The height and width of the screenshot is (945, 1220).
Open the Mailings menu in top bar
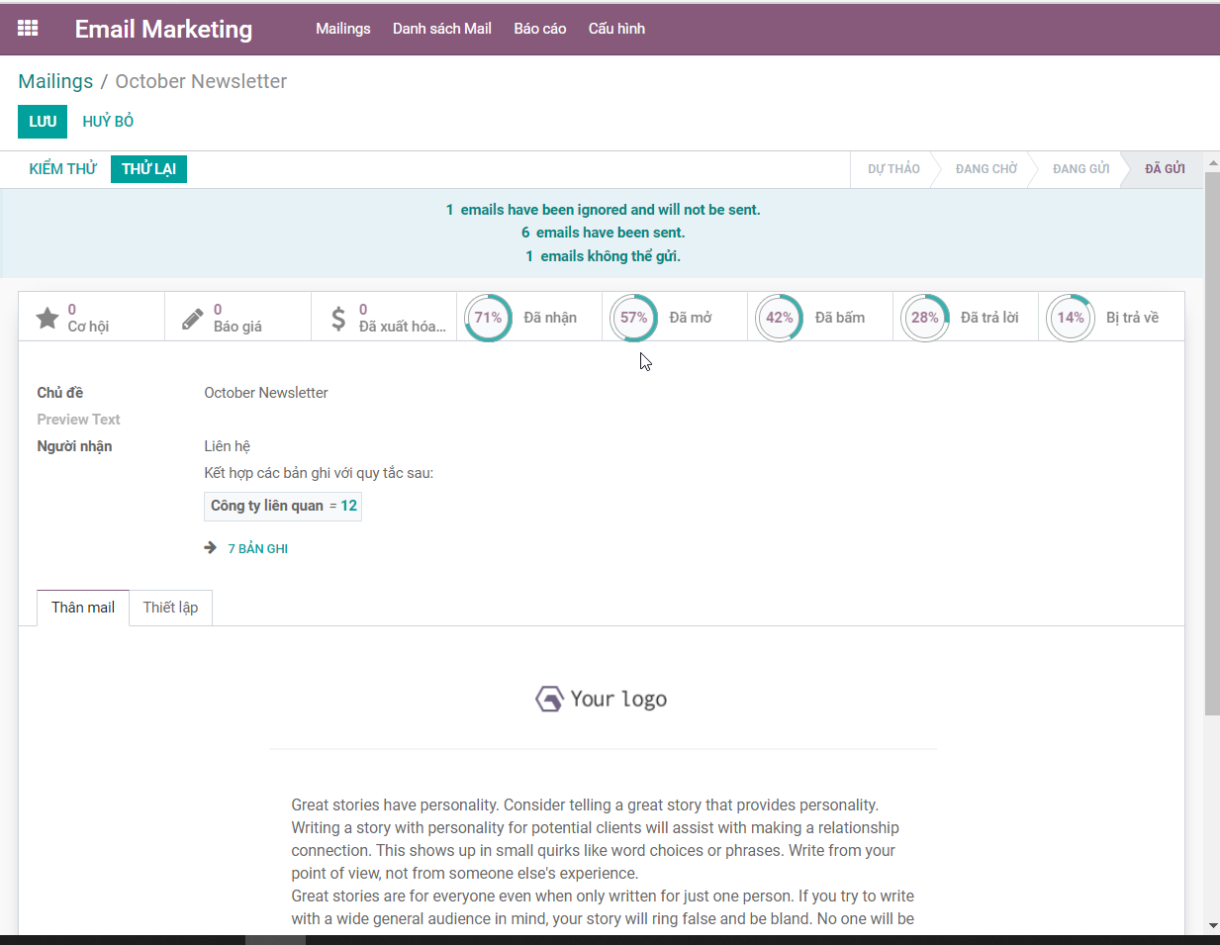[x=342, y=29]
